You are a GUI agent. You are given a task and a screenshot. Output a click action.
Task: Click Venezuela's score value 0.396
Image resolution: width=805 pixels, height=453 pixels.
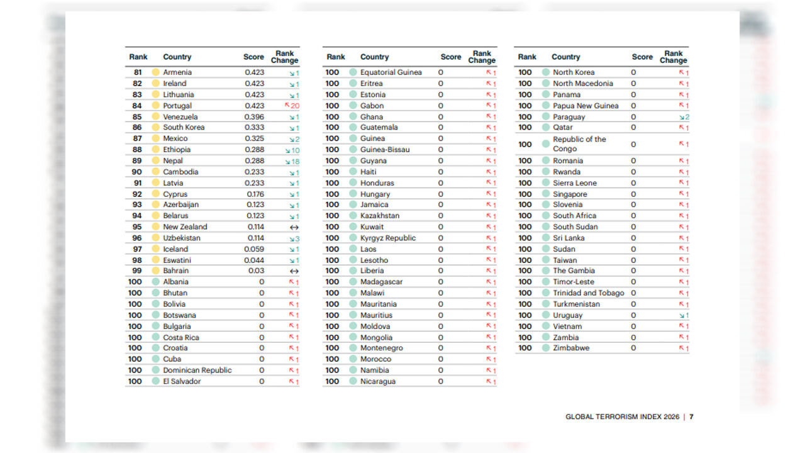pos(254,117)
